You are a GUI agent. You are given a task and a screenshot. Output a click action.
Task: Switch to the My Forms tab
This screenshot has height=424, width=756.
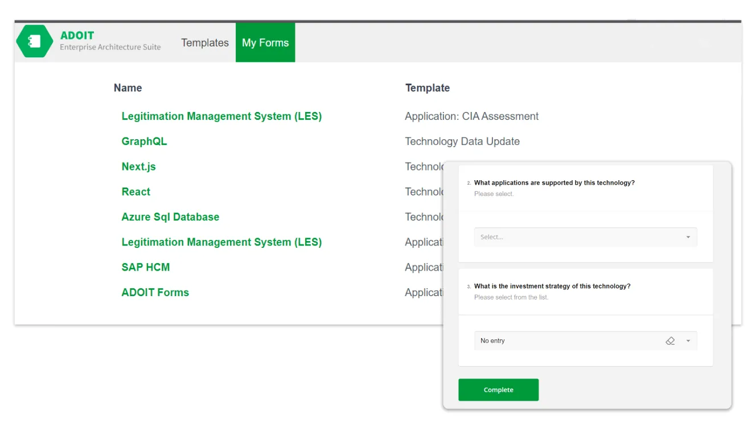point(265,43)
